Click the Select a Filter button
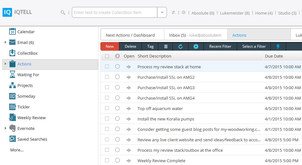This screenshot has height=165, width=302. coord(254,46)
